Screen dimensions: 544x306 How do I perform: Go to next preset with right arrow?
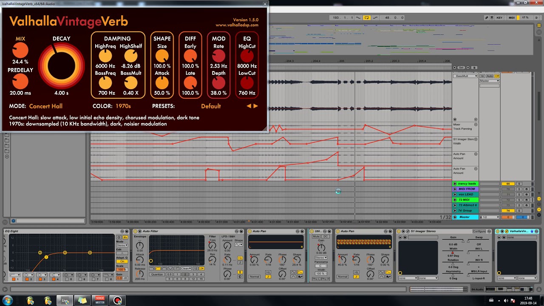pyautogui.click(x=255, y=106)
